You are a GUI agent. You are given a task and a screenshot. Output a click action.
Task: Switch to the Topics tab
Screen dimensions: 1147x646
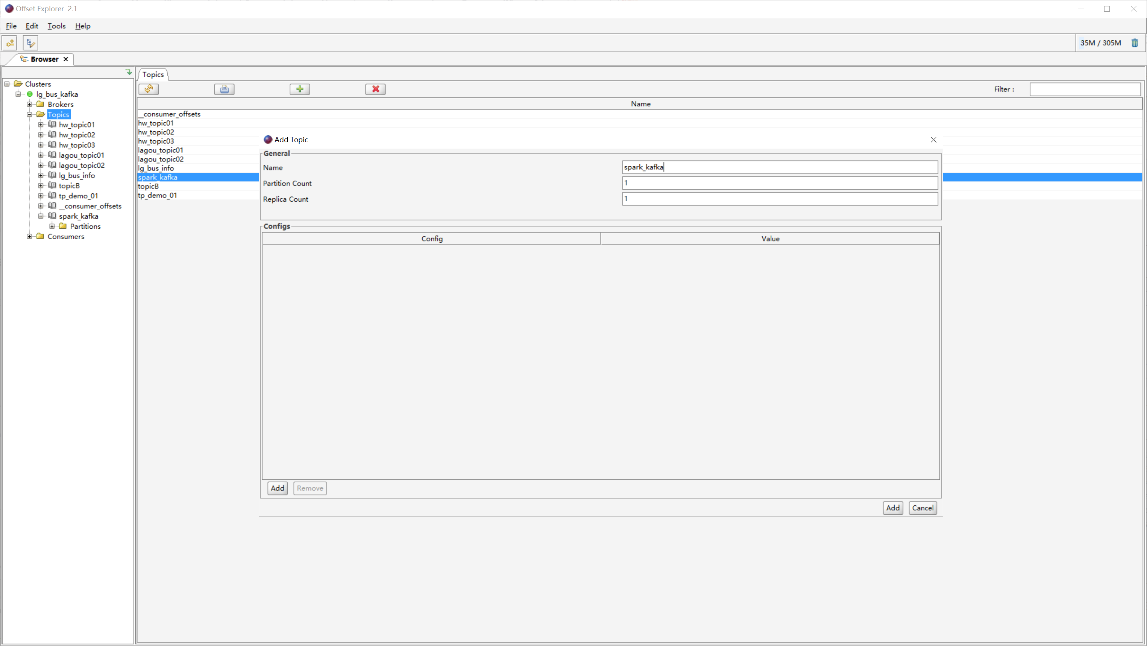click(x=153, y=74)
